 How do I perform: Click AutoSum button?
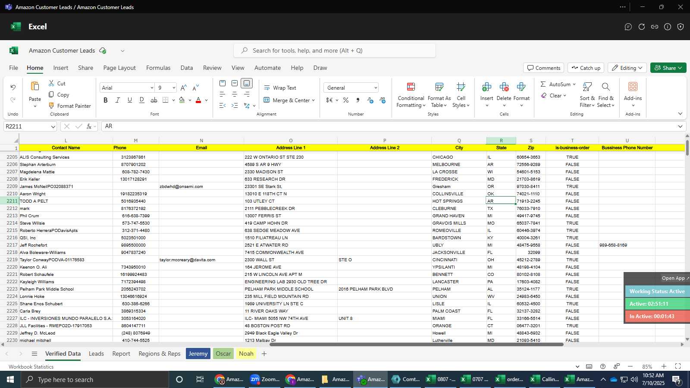click(x=556, y=84)
